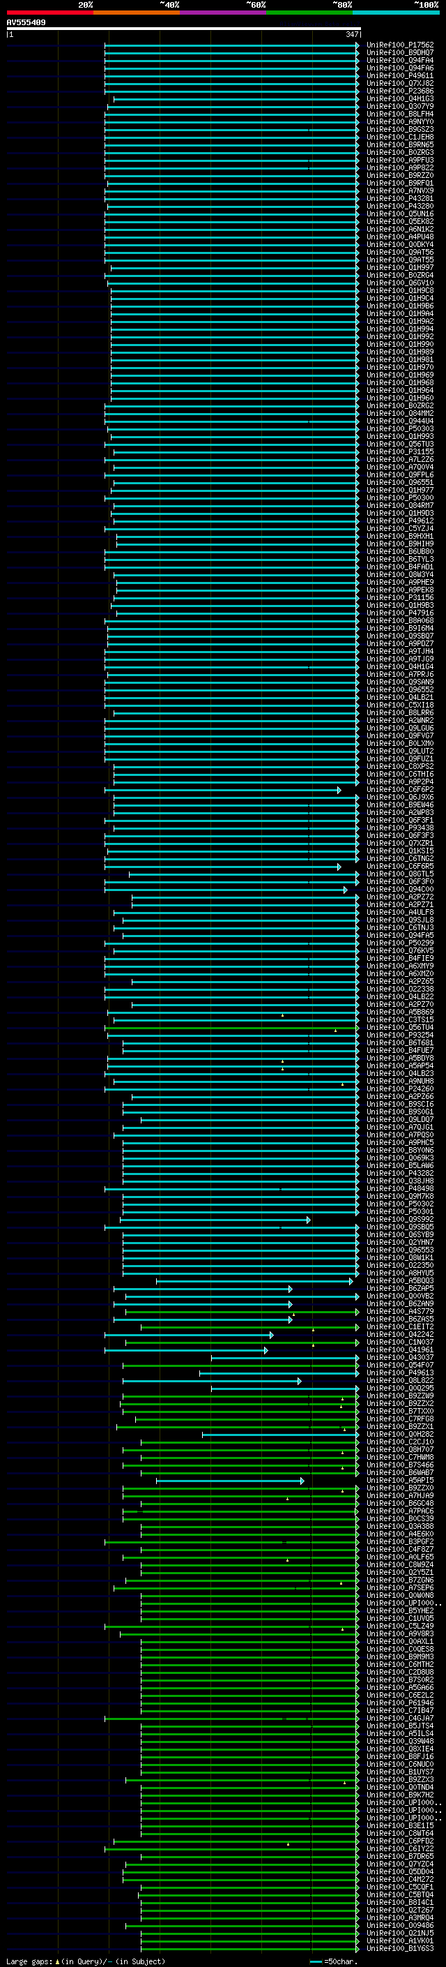Open hit UniRef100_P17562
Viewport: 446px width, 1967px height.
[x=399, y=45]
